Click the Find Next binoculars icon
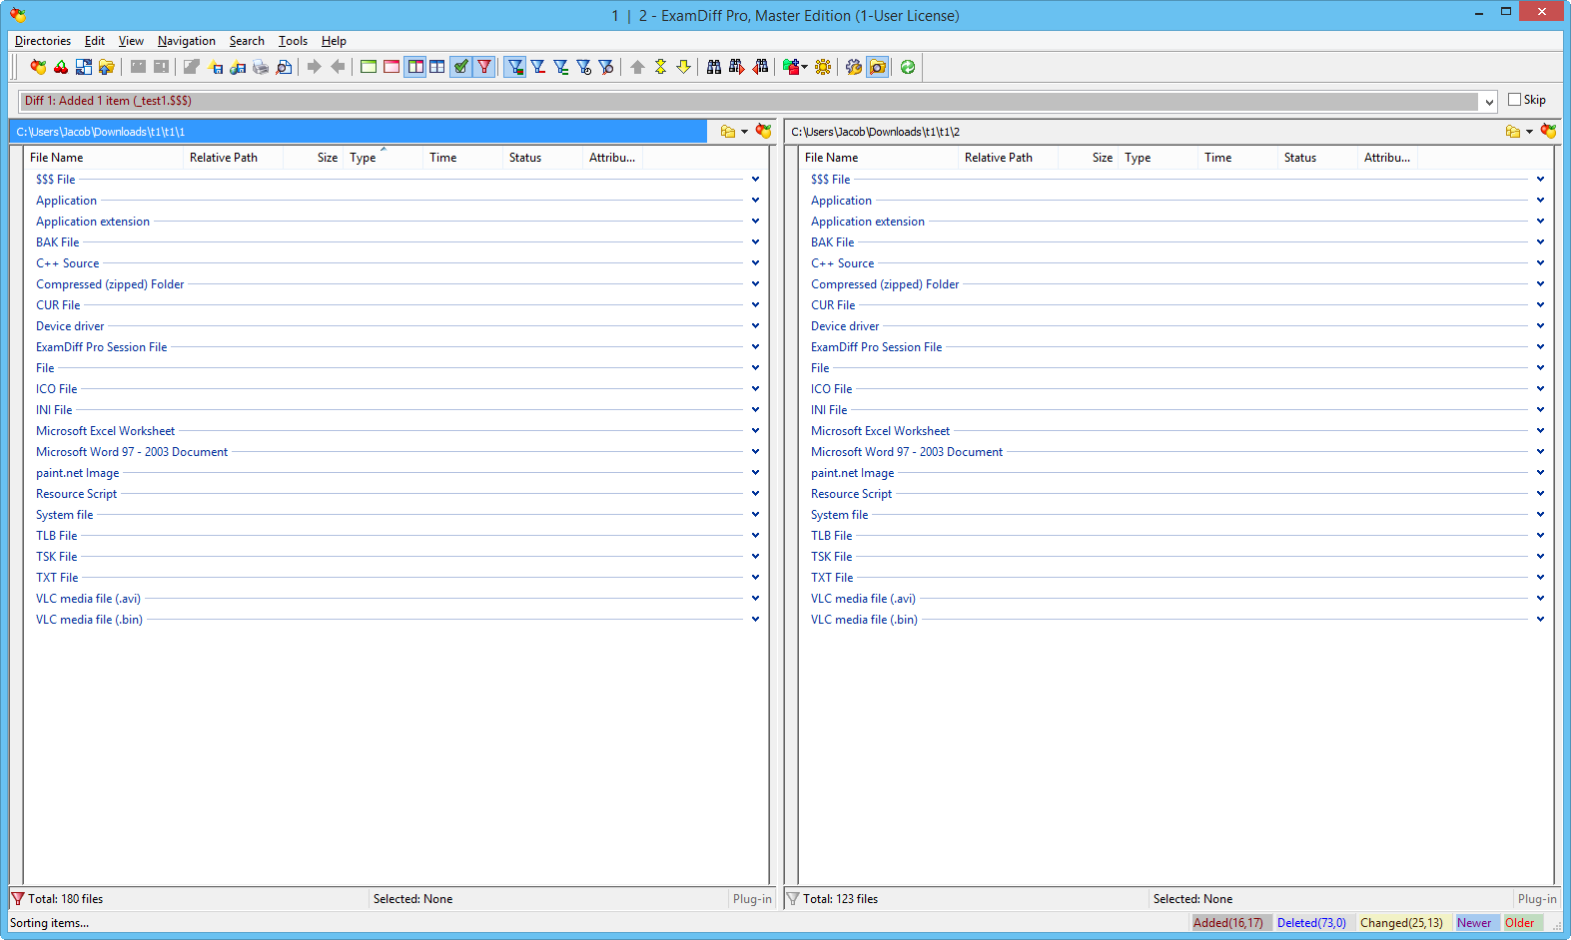Image resolution: width=1571 pixels, height=940 pixels. pos(737,67)
